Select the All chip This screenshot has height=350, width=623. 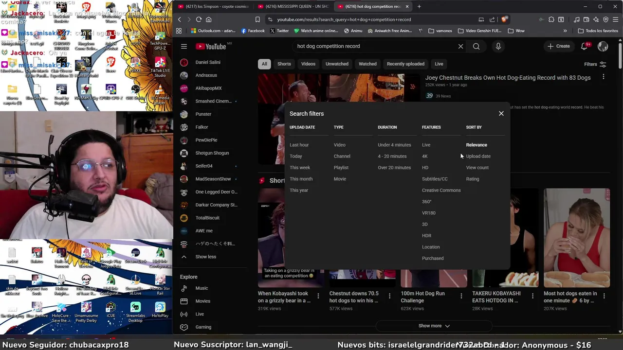coord(264,64)
